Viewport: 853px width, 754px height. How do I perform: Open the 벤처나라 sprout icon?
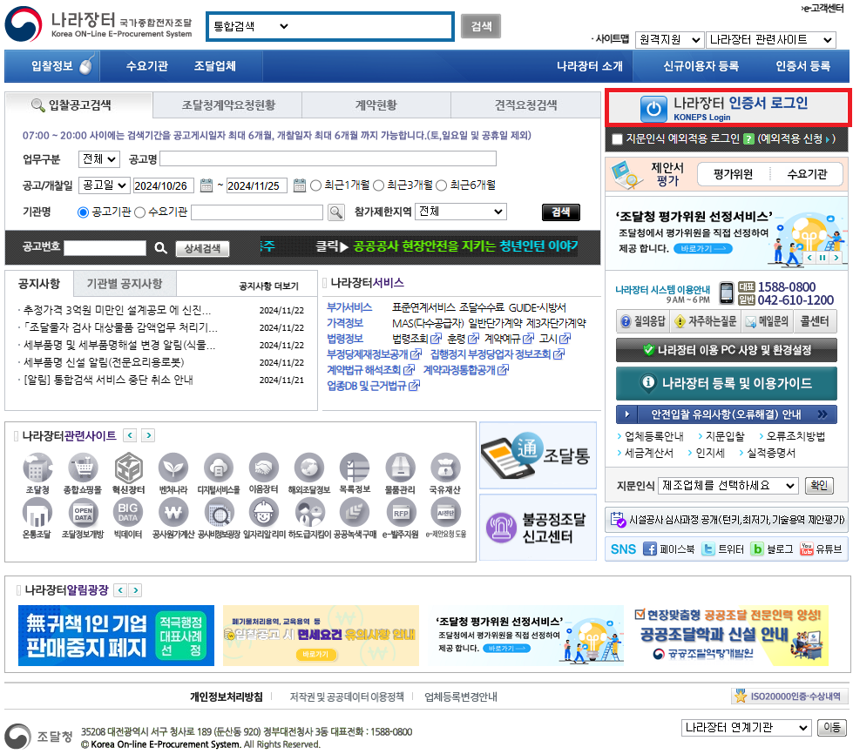173,468
